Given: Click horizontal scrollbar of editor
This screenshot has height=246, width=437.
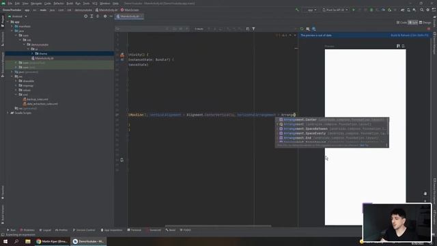Looking at the screenshot, I should [x=218, y=226].
